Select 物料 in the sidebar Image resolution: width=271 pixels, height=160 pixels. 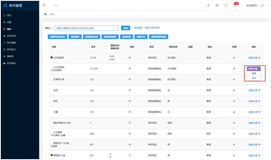9,29
